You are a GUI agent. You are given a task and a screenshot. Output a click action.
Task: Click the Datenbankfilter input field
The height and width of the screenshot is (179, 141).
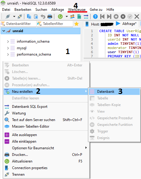click(19, 24)
